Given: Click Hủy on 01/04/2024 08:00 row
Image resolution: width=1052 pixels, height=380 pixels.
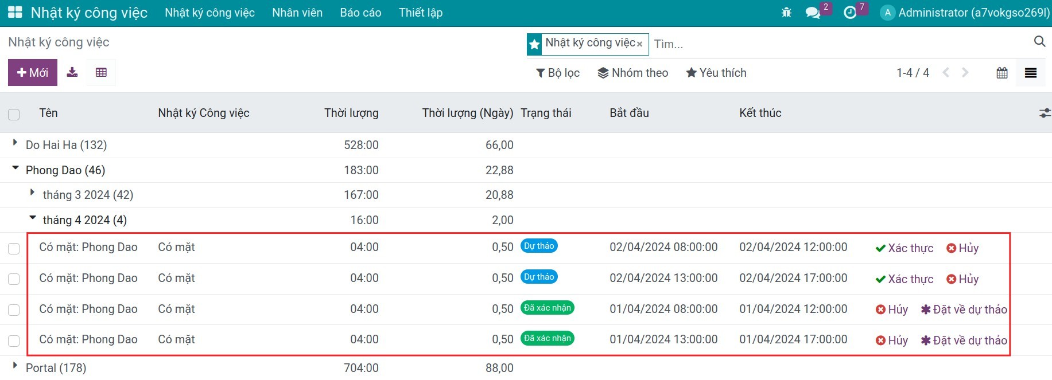Looking at the screenshot, I should [x=892, y=310].
